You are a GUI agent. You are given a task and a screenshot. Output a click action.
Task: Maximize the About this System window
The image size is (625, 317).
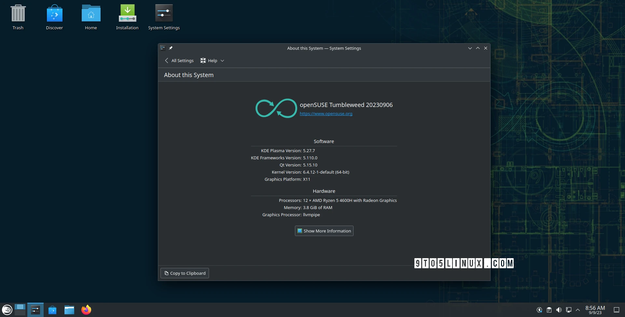point(478,48)
